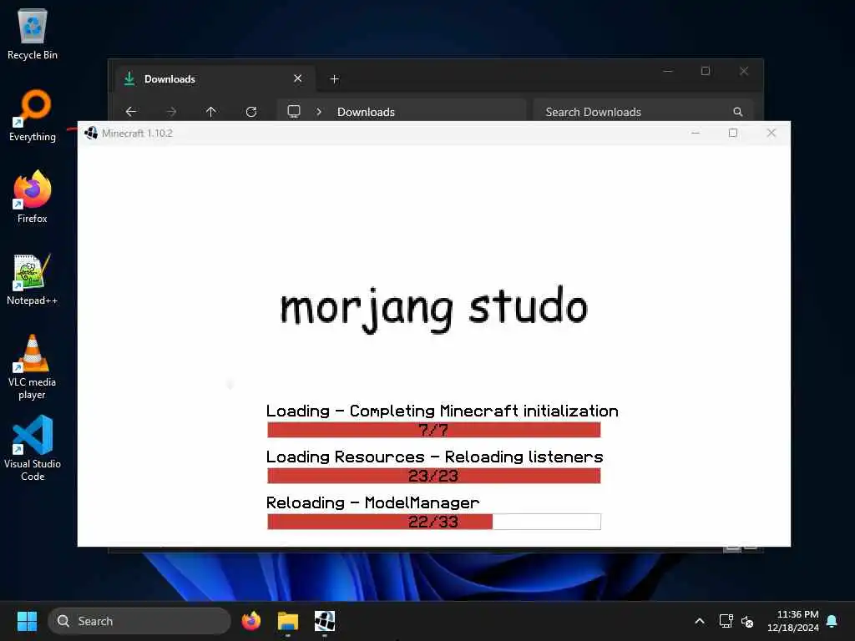
Task: Select the Downloads tab in File Explorer
Action: pyautogui.click(x=215, y=79)
